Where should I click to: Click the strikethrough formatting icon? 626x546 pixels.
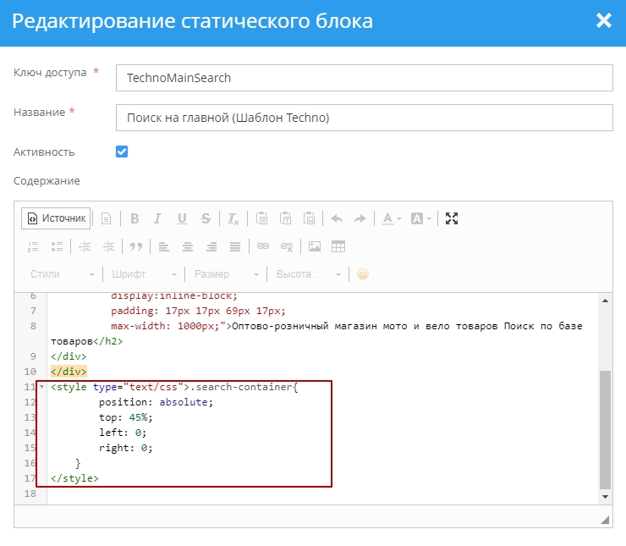[x=206, y=218]
